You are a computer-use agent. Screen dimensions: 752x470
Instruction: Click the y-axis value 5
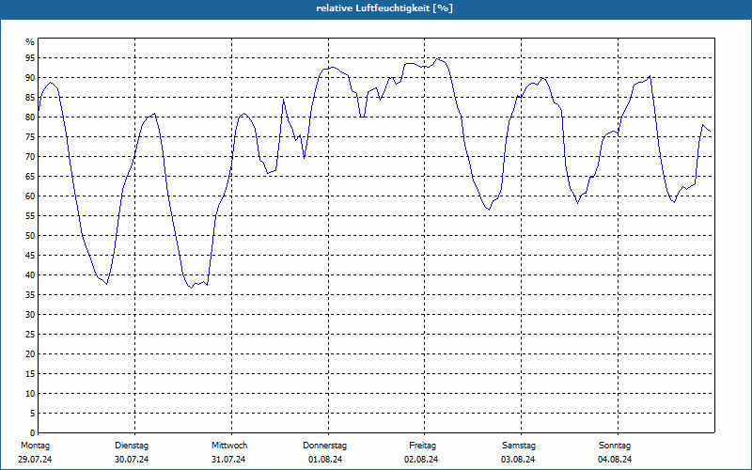33,413
